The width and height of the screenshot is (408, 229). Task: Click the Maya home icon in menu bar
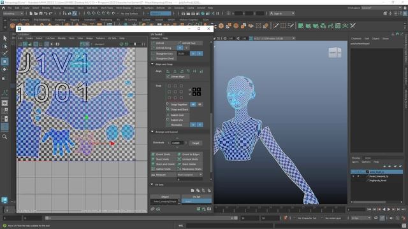point(3,8)
